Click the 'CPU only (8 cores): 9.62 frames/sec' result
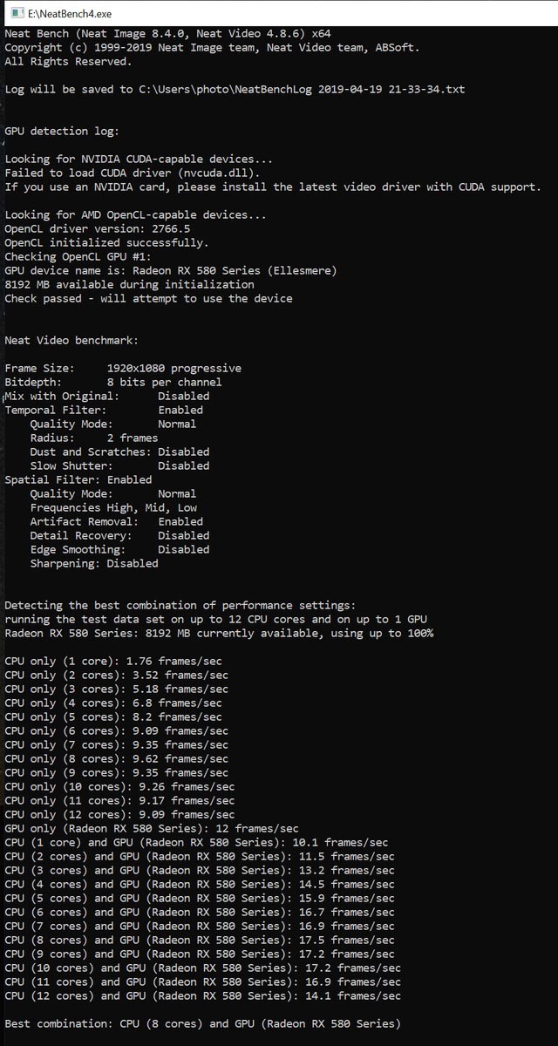This screenshot has width=558, height=1046. (117, 759)
